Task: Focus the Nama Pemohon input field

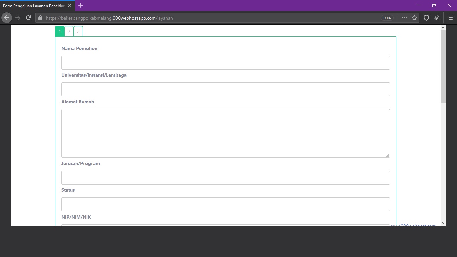Action: pos(225,63)
